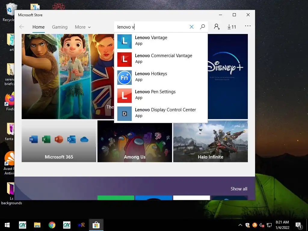Launch Google Chrome from the taskbar
This screenshot has height=231, width=308.
click(x=52, y=225)
